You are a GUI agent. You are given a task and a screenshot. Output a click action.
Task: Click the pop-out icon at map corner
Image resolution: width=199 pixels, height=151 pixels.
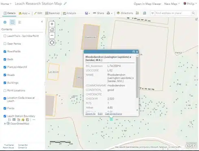tap(196, 19)
